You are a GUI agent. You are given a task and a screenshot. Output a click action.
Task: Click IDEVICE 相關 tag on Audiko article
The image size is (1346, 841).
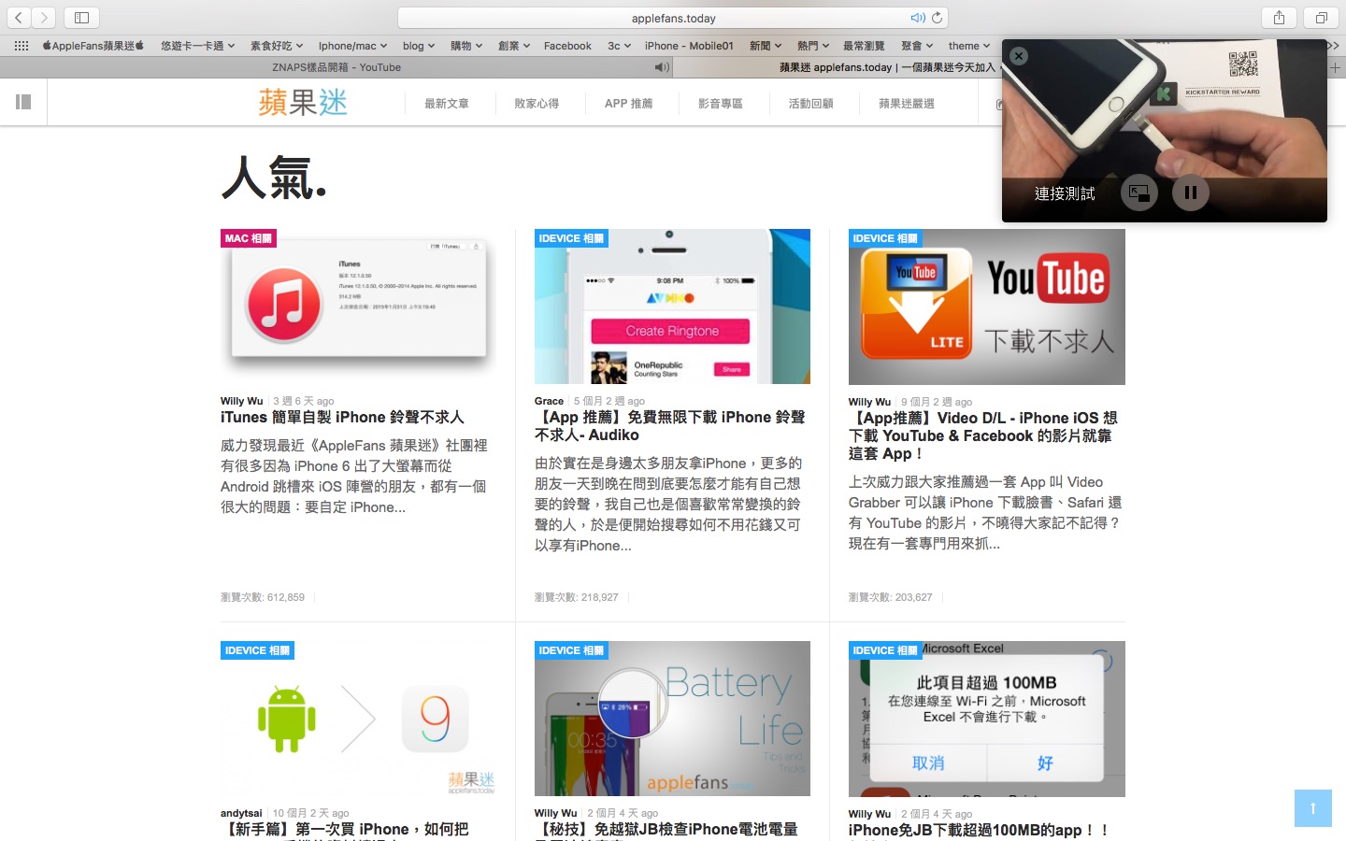point(571,238)
